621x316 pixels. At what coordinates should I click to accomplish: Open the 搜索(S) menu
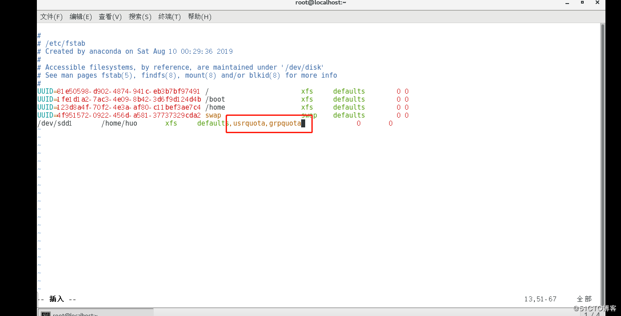140,17
